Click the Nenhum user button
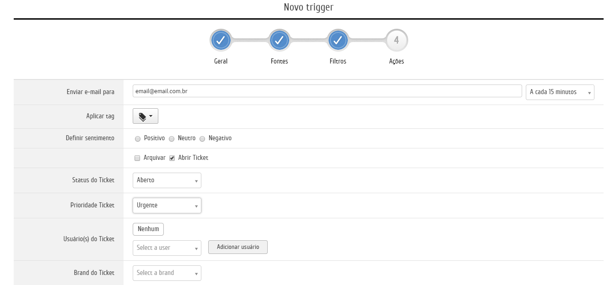Image resolution: width=610 pixels, height=285 pixels. [148, 229]
